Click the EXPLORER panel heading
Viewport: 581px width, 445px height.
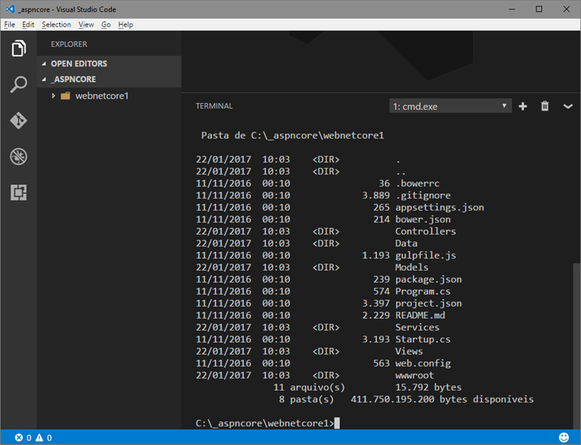(69, 44)
